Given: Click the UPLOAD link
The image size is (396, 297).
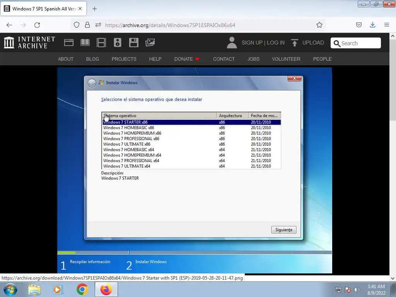Looking at the screenshot, I should coord(313,43).
